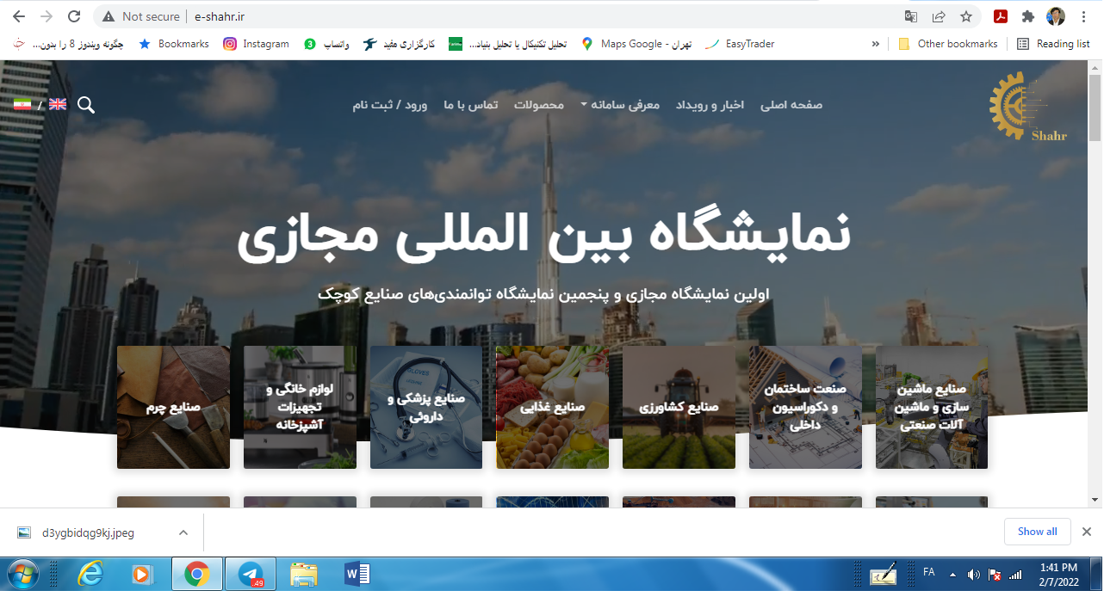Open the site search magnifier icon
The image size is (1104, 603).
(85, 104)
